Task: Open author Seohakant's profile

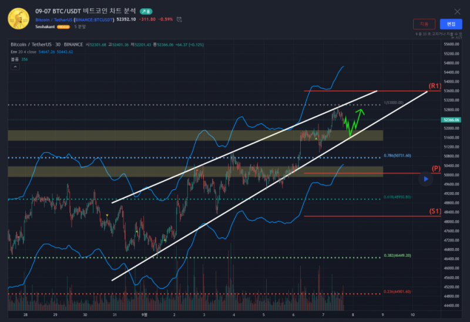Action: (45, 27)
